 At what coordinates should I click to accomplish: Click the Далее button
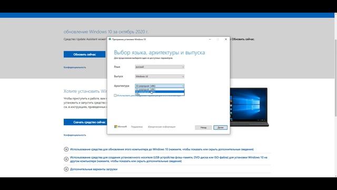pos(220,128)
